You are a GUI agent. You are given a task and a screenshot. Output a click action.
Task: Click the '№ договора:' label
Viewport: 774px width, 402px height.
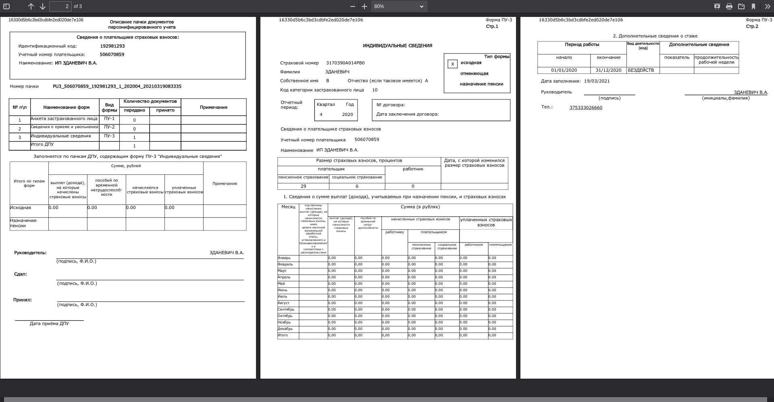[x=391, y=105]
